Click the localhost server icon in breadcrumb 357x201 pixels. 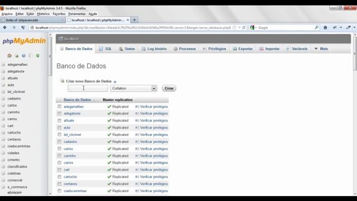(61, 39)
